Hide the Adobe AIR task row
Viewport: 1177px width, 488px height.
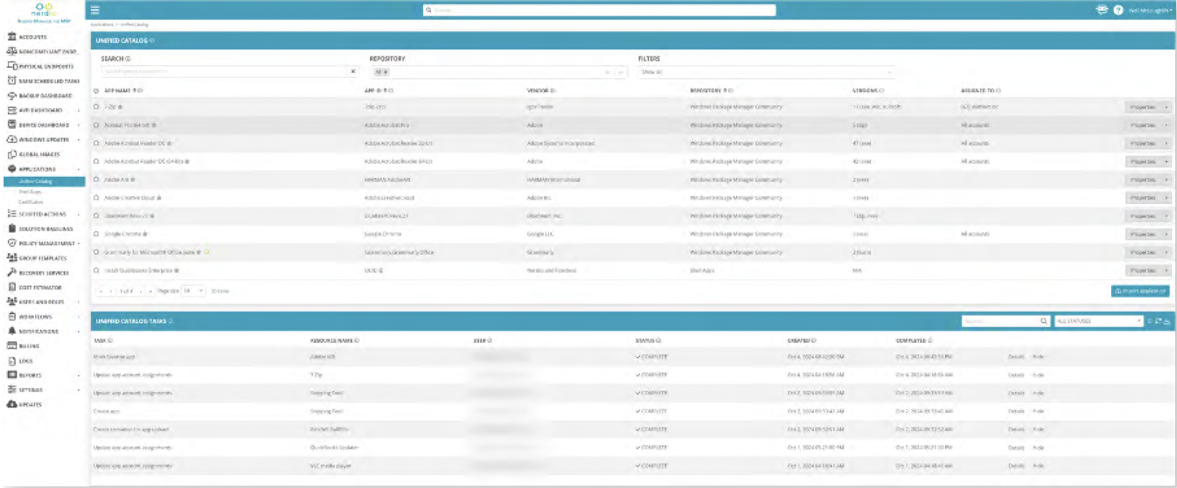point(1038,356)
